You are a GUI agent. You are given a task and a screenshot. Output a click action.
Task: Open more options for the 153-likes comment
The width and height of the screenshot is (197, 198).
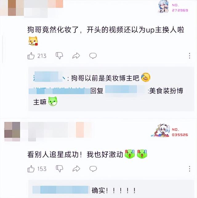[x=189, y=169]
